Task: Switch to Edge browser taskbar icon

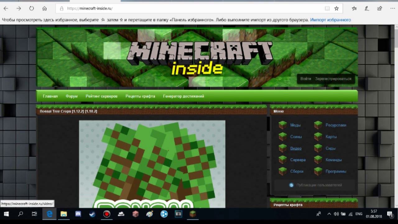Action: [x=49, y=214]
